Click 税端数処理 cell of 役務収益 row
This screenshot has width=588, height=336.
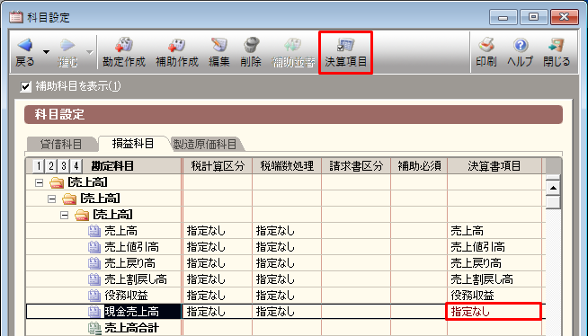[287, 296]
